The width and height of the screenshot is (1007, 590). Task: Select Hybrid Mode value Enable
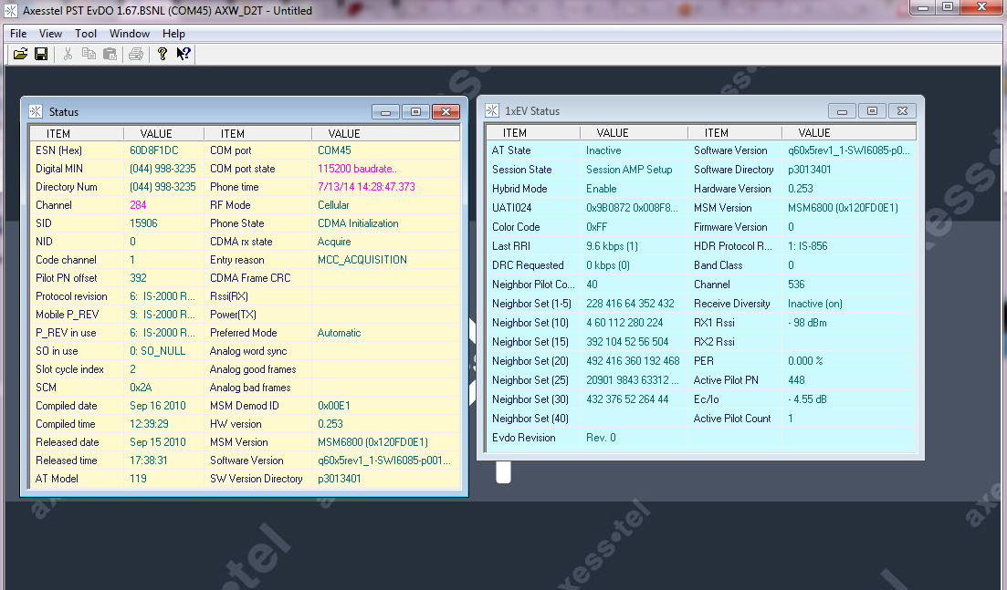click(x=601, y=189)
